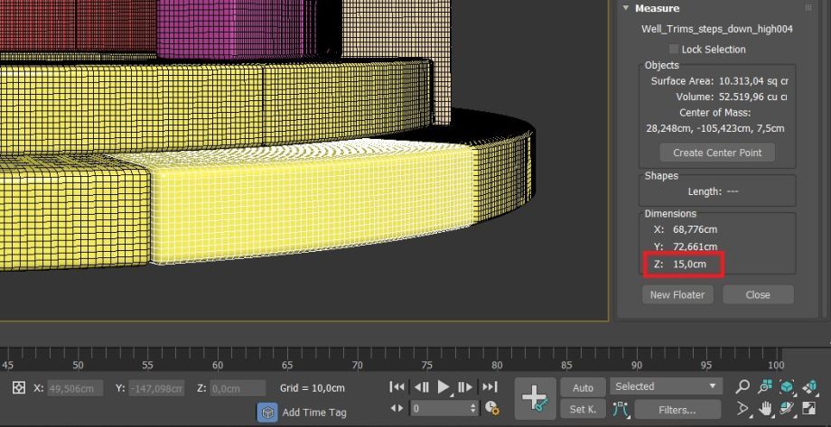The width and height of the screenshot is (831, 427).
Task: Step to the next frame
Action: [x=465, y=386]
